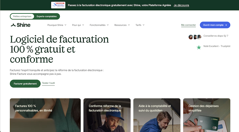Image resolution: width=239 pixels, height=132 pixels.
Task: Expand the Pourquoi Shine menu
Action: (57, 25)
